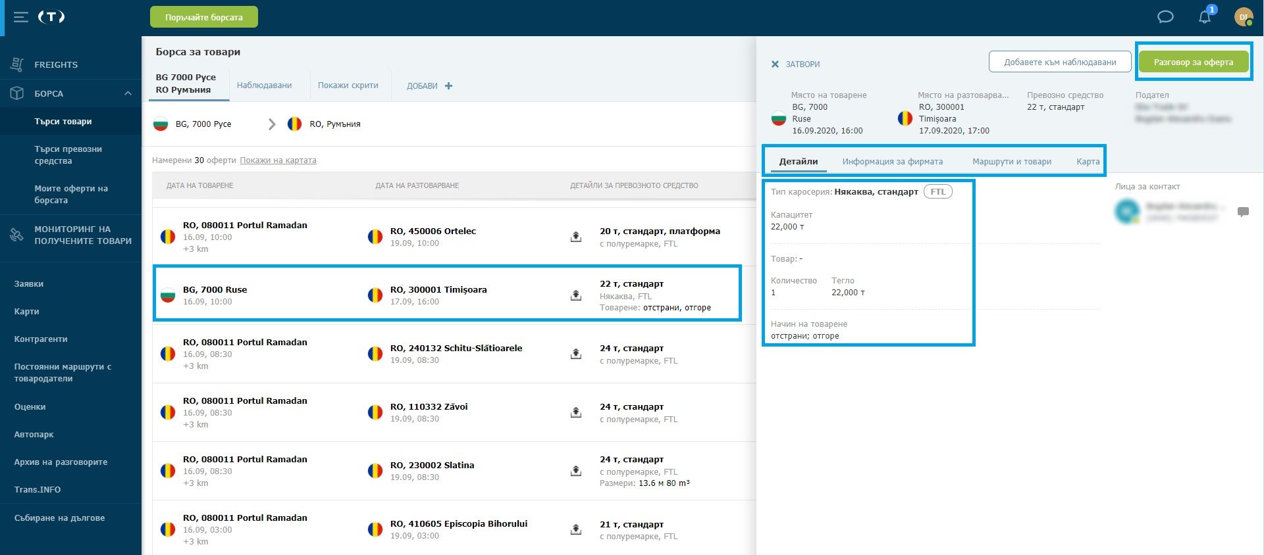This screenshot has height=555, width=1264.
Task: Click load icon in Timișoara row
Action: pos(576,295)
